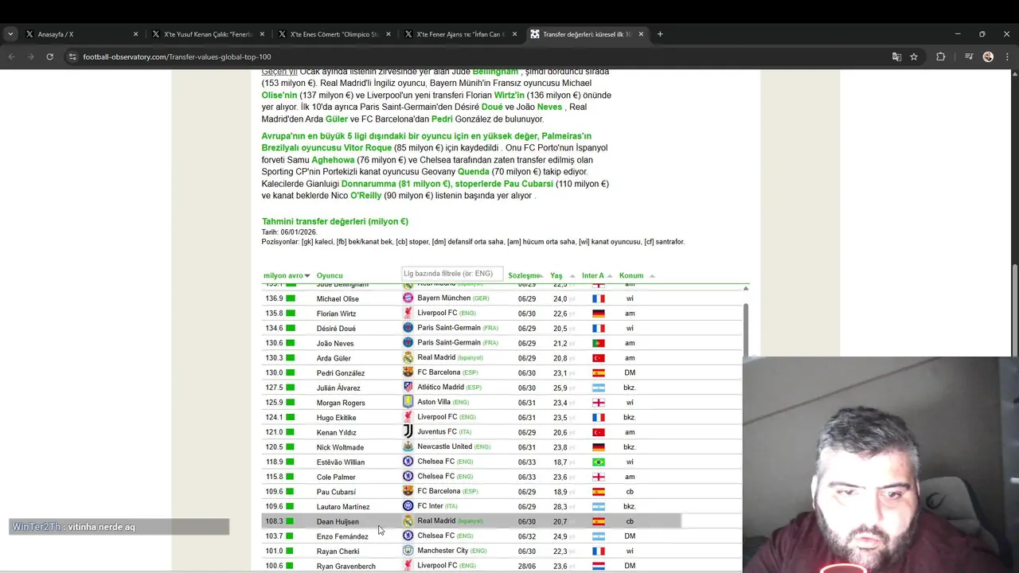Click PSG logo in Désiré Doué row
Viewport: 1019px width, 573px height.
click(x=408, y=328)
